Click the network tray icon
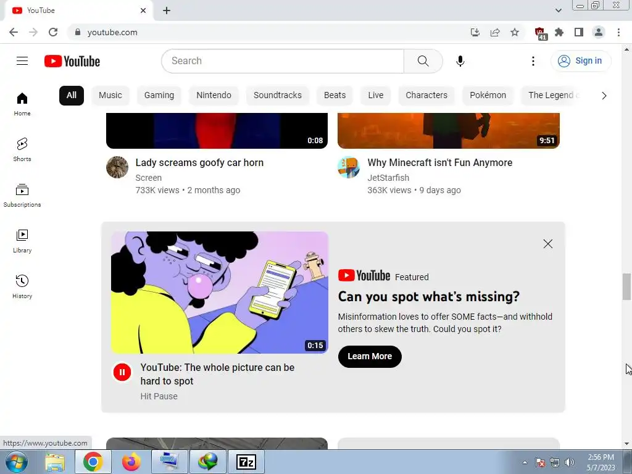Image resolution: width=632 pixels, height=474 pixels. pyautogui.click(x=555, y=462)
